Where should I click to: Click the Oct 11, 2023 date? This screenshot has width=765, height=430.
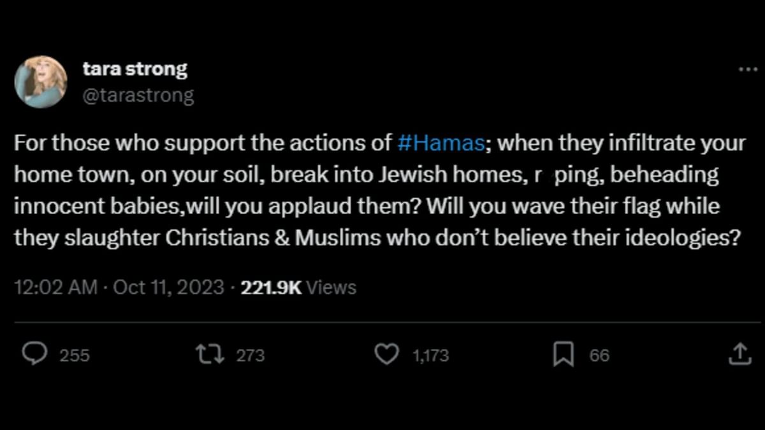(168, 287)
